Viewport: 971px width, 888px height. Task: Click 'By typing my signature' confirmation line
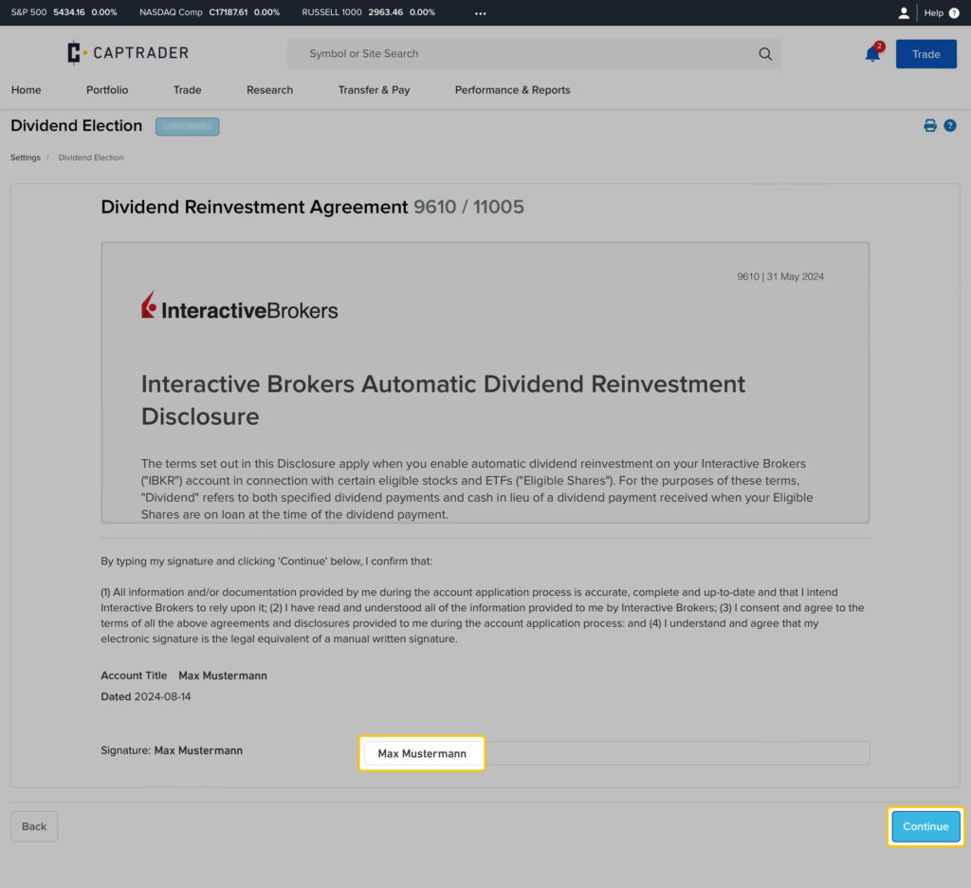point(266,561)
